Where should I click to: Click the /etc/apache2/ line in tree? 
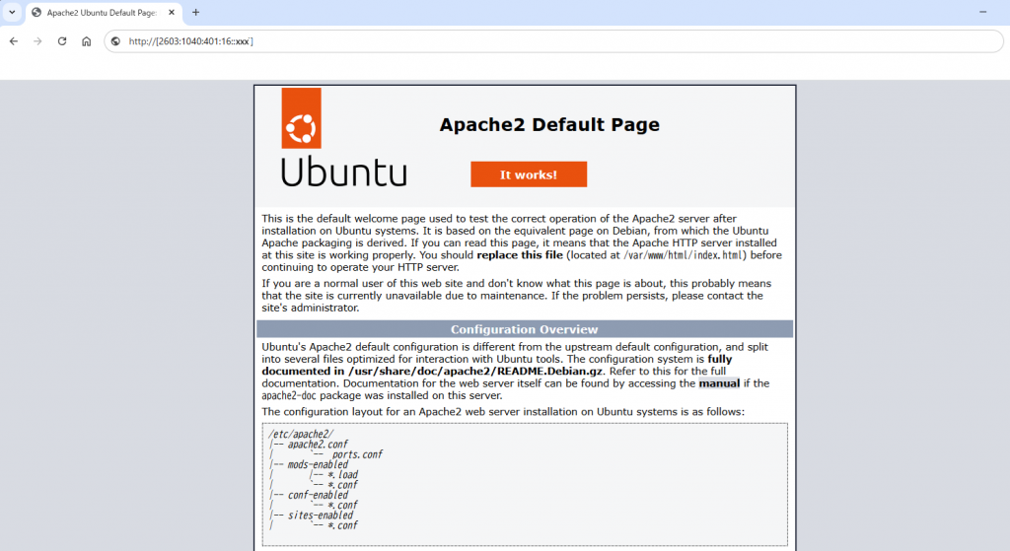tap(301, 434)
